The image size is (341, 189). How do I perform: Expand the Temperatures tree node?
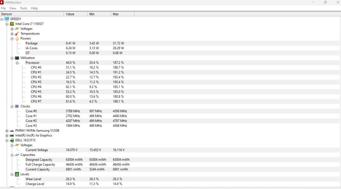[x=12, y=34]
